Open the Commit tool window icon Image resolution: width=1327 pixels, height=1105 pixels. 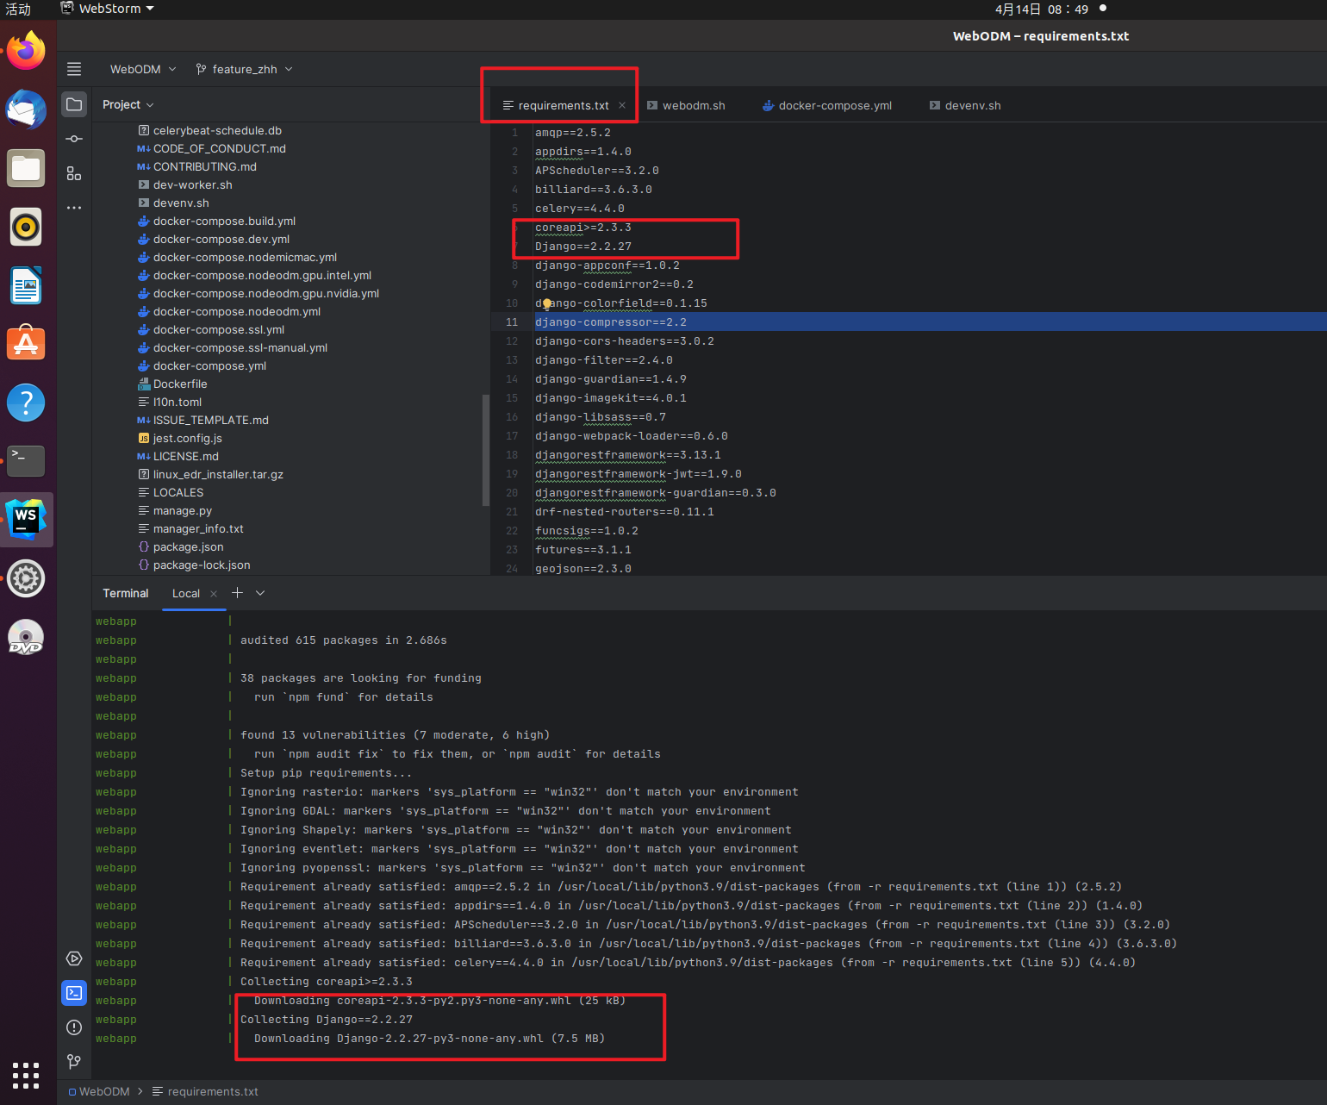[74, 139]
